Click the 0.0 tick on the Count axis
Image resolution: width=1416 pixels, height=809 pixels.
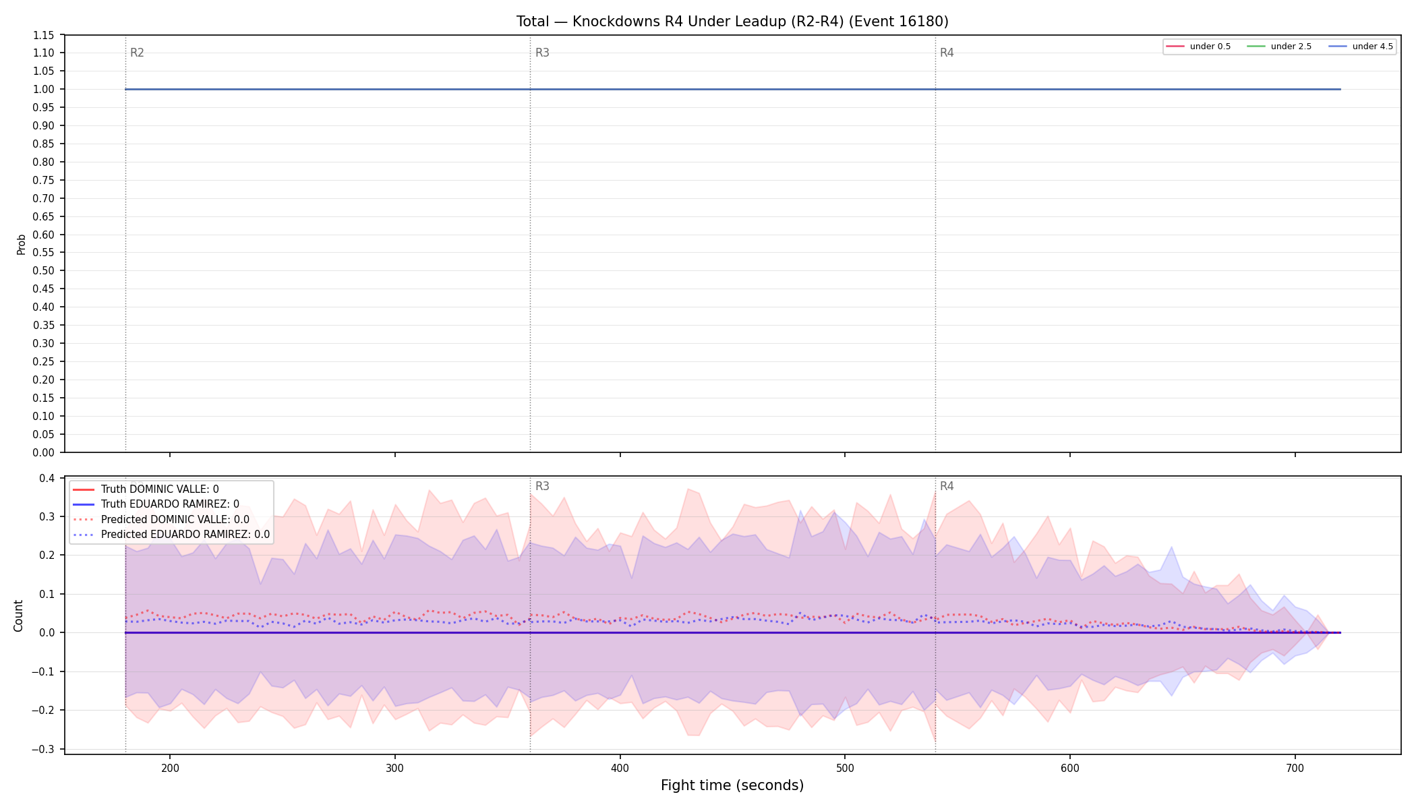(47, 633)
